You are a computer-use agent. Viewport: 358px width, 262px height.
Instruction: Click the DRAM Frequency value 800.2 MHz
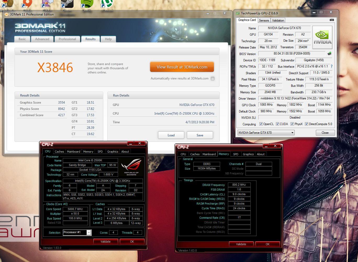pos(239,185)
